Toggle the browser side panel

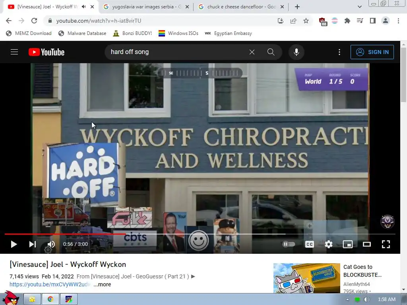[x=373, y=21]
